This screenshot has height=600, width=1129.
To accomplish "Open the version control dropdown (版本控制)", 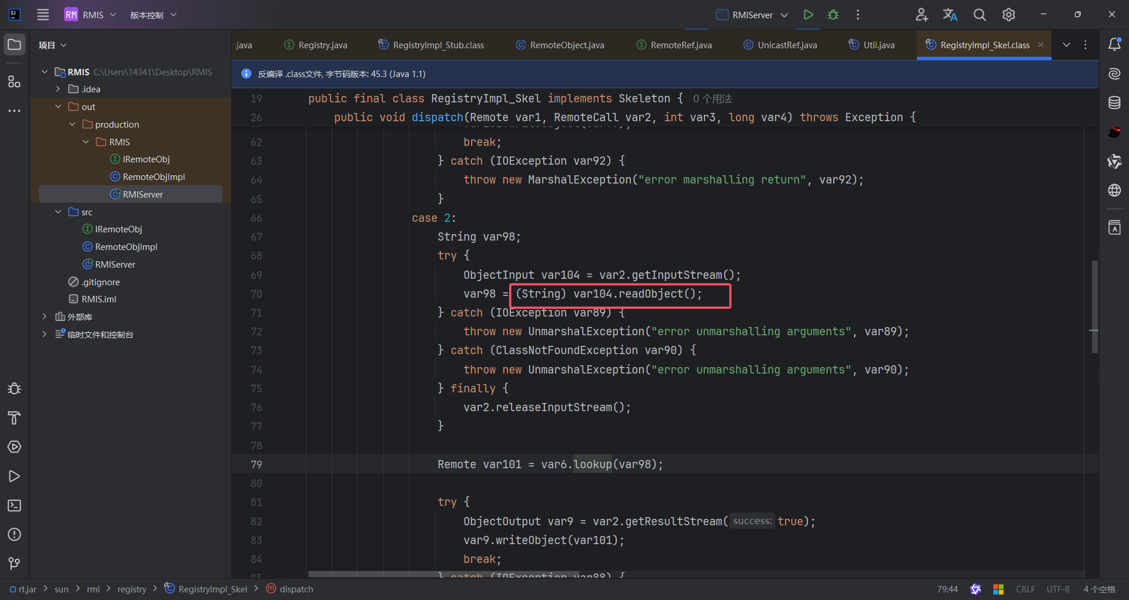I will click(x=153, y=15).
